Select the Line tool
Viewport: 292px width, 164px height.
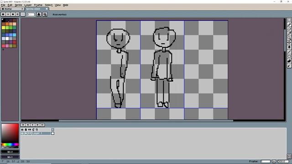(x=289, y=51)
